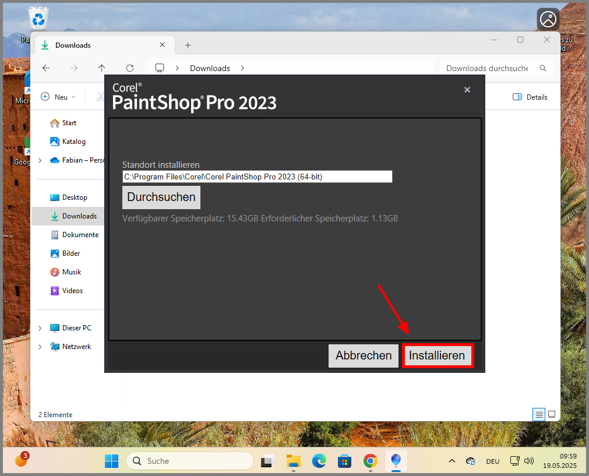589x476 pixels.
Task: Show the Details pane in Explorer
Action: [x=529, y=97]
